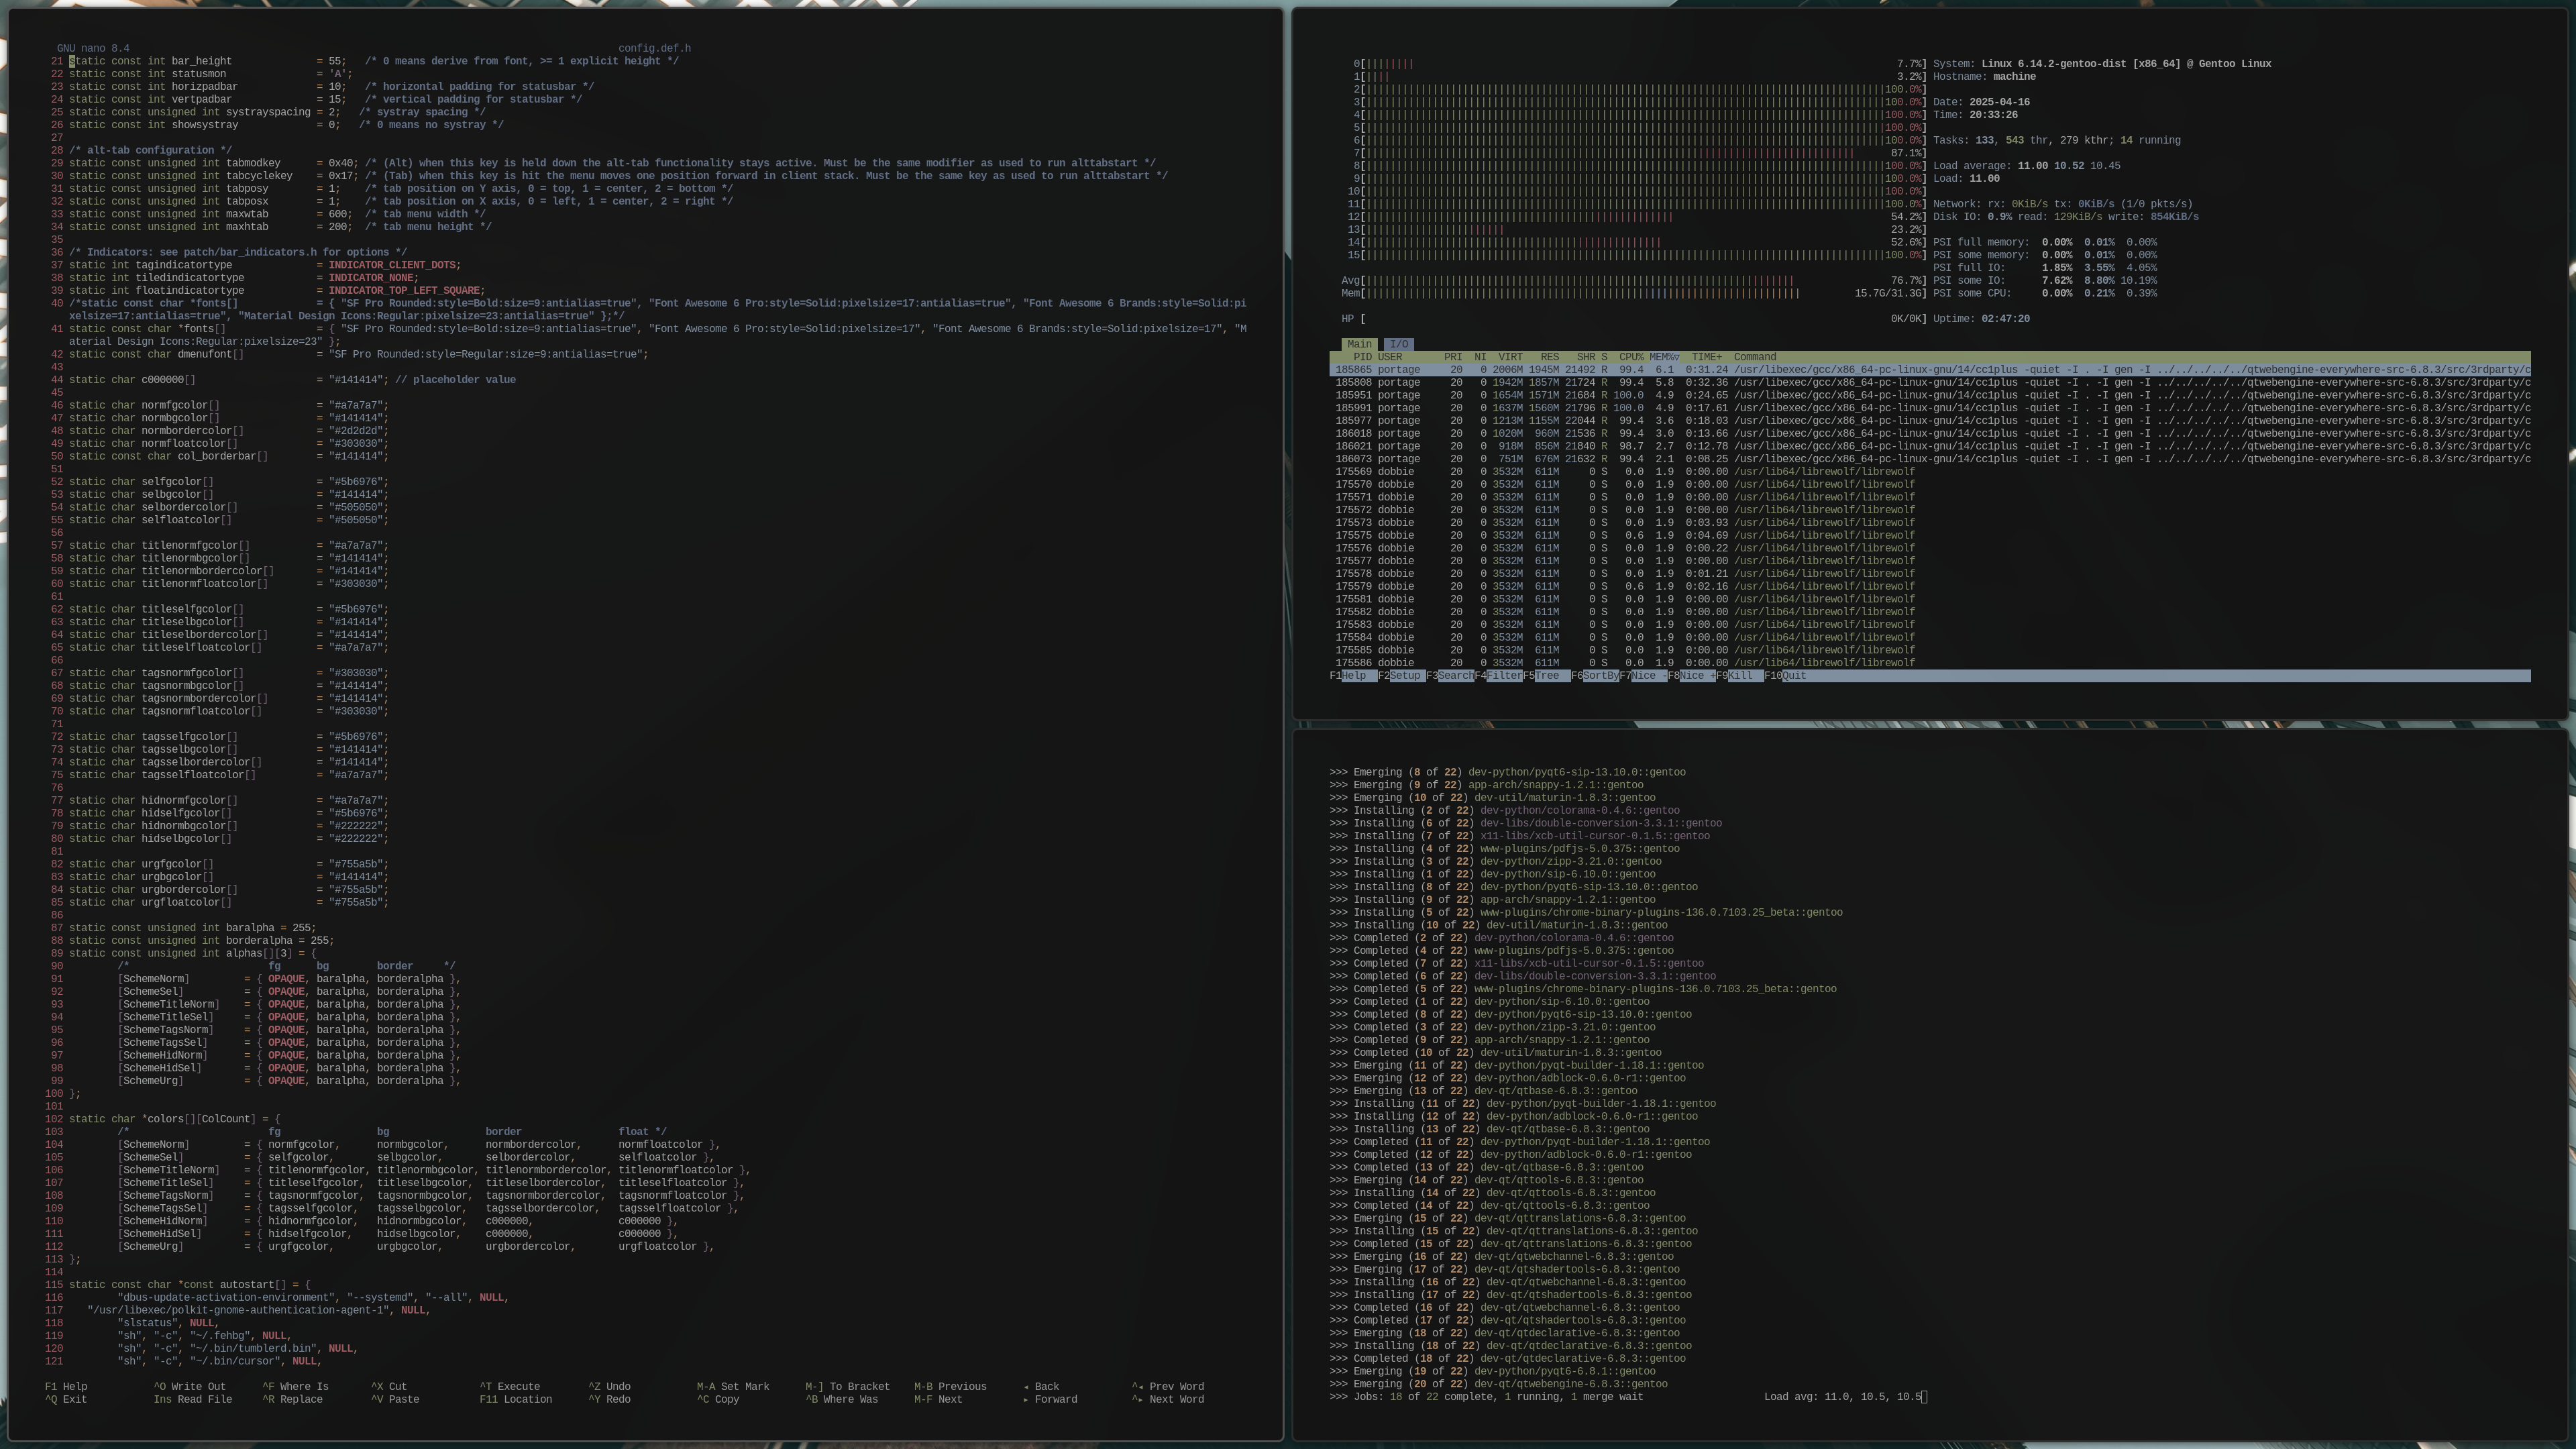Select portage process row PID 186073
2576x1449 pixels.
(1930, 459)
